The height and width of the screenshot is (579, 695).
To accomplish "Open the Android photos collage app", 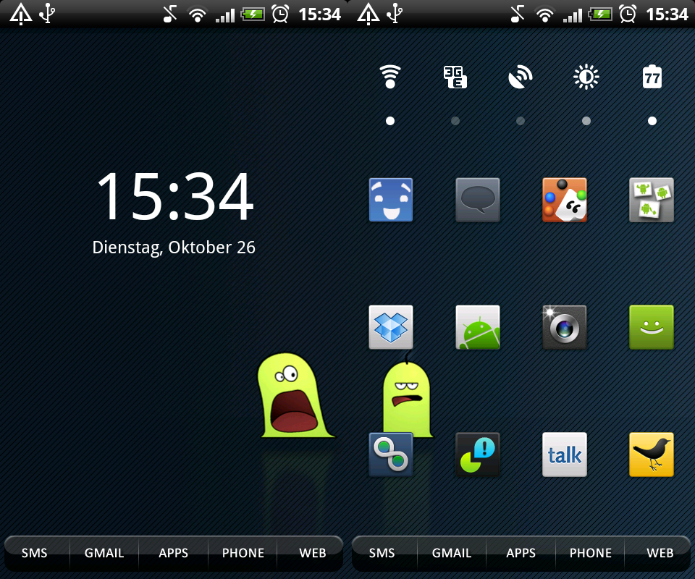I will [x=652, y=200].
